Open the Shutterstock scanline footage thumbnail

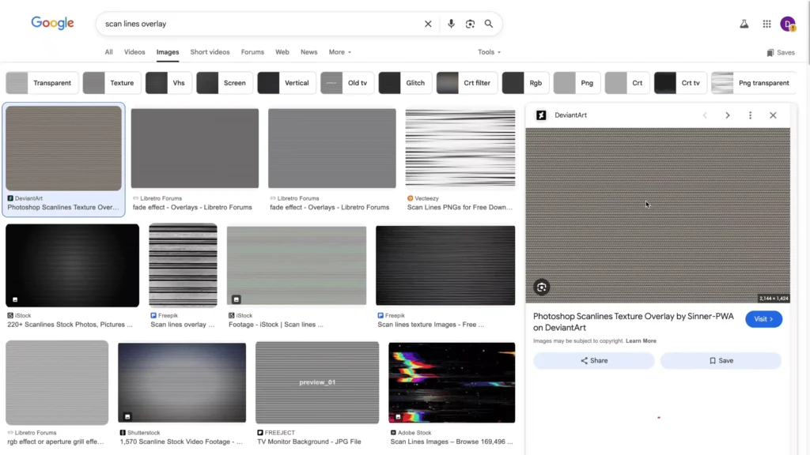[181, 382]
